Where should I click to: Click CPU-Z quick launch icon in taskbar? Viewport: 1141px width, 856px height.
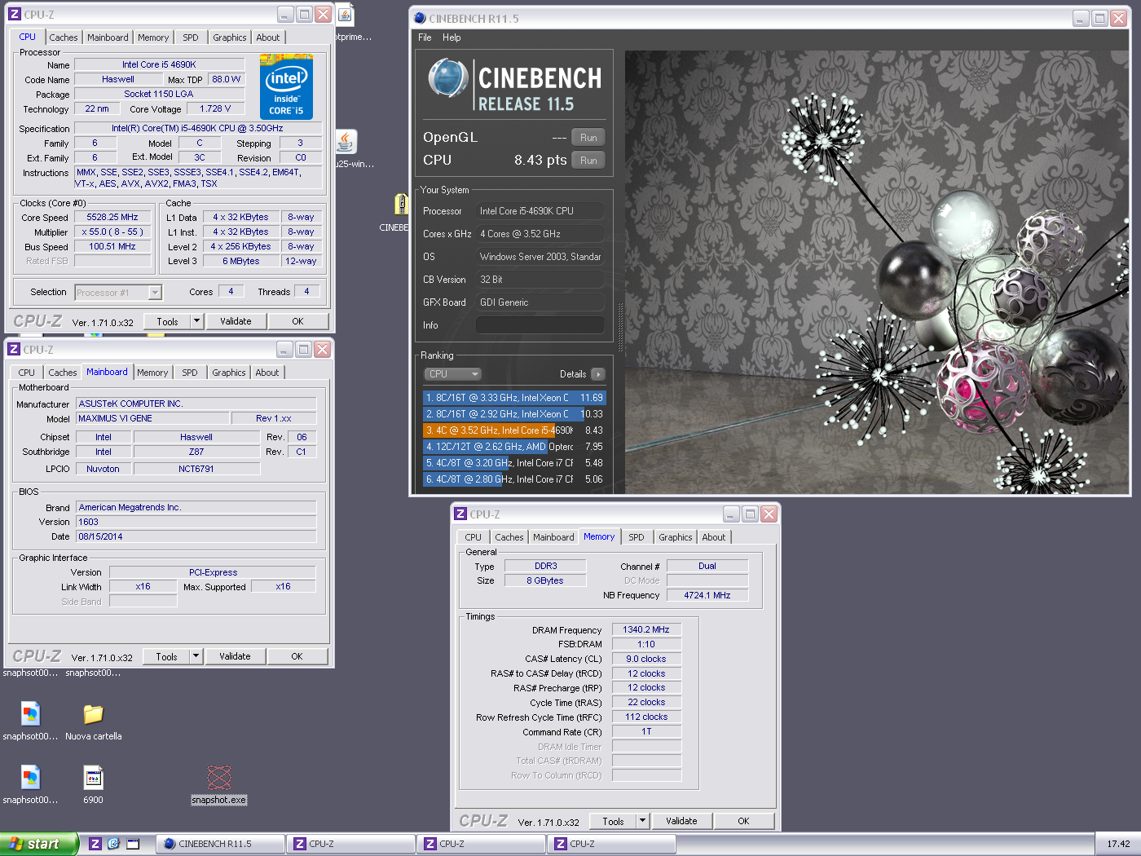coord(95,844)
